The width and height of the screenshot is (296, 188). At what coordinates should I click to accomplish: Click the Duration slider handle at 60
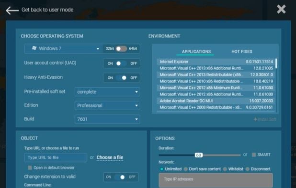coord(199,155)
